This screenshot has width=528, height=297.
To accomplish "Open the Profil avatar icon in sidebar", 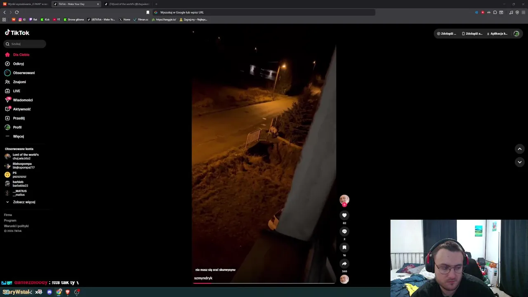I will [x=7, y=127].
